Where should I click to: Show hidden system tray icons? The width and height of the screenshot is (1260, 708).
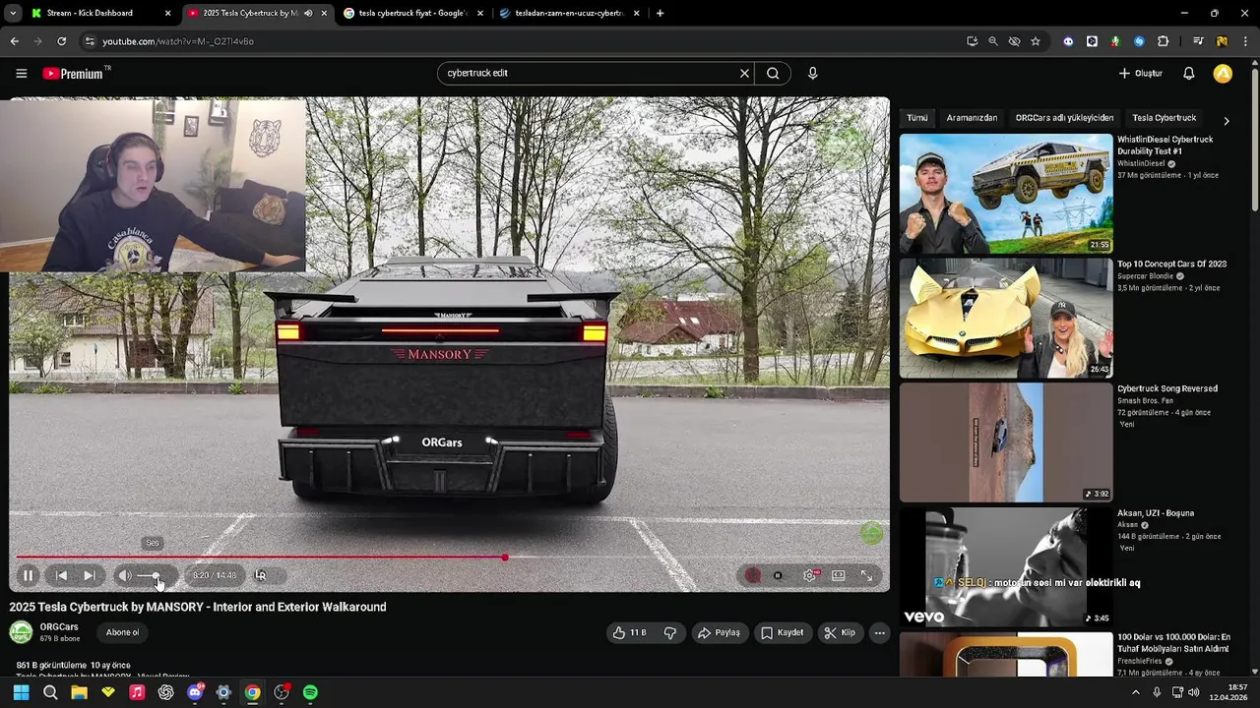[x=1135, y=692]
